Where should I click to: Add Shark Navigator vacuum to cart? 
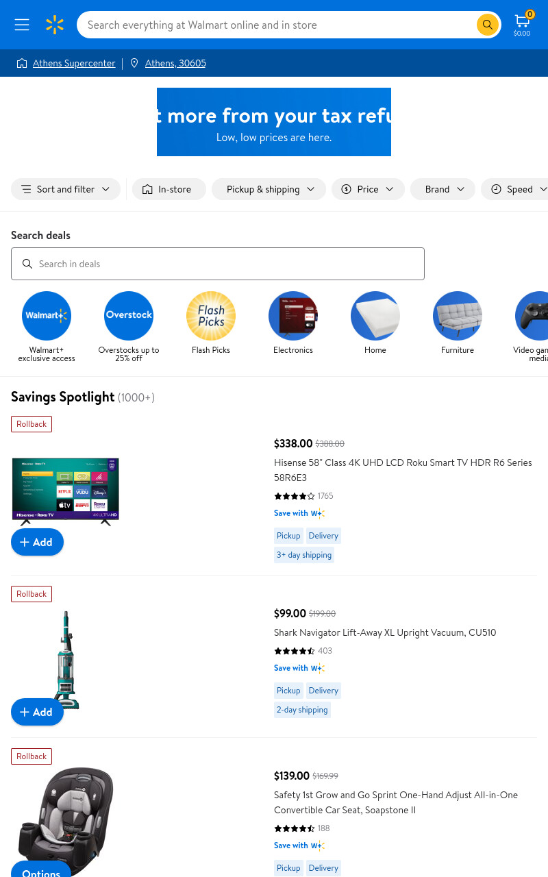(x=37, y=712)
